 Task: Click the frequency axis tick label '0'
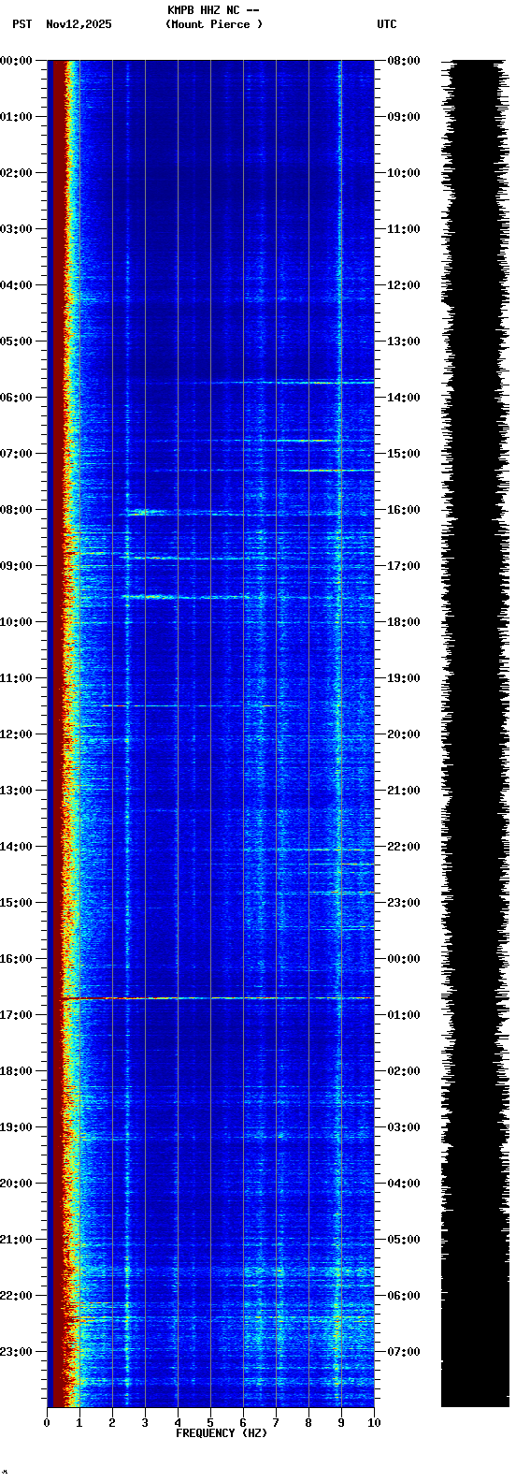[47, 1423]
